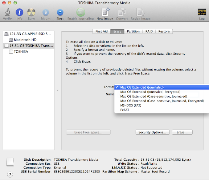
Task: Choose MS-DOS (FAT) format option
Action: click(162, 106)
